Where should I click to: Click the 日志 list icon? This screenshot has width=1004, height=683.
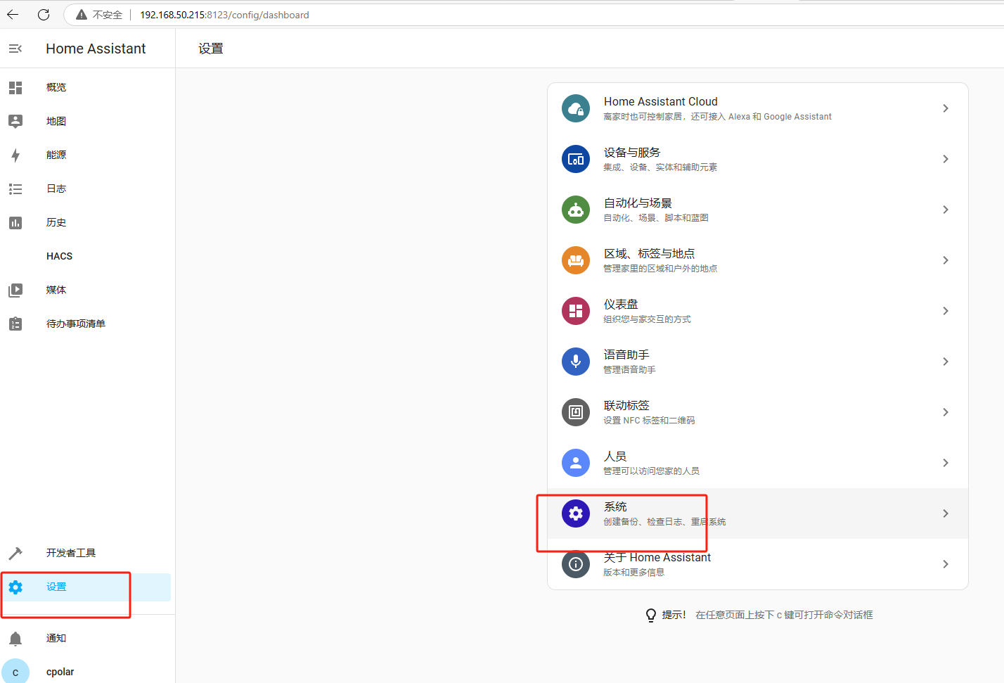(x=15, y=189)
